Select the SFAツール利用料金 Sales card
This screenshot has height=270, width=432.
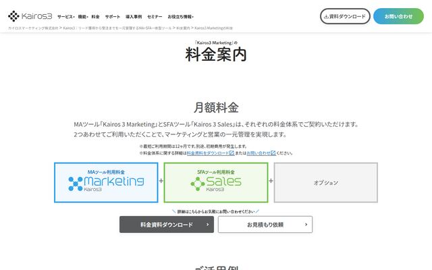click(x=216, y=182)
